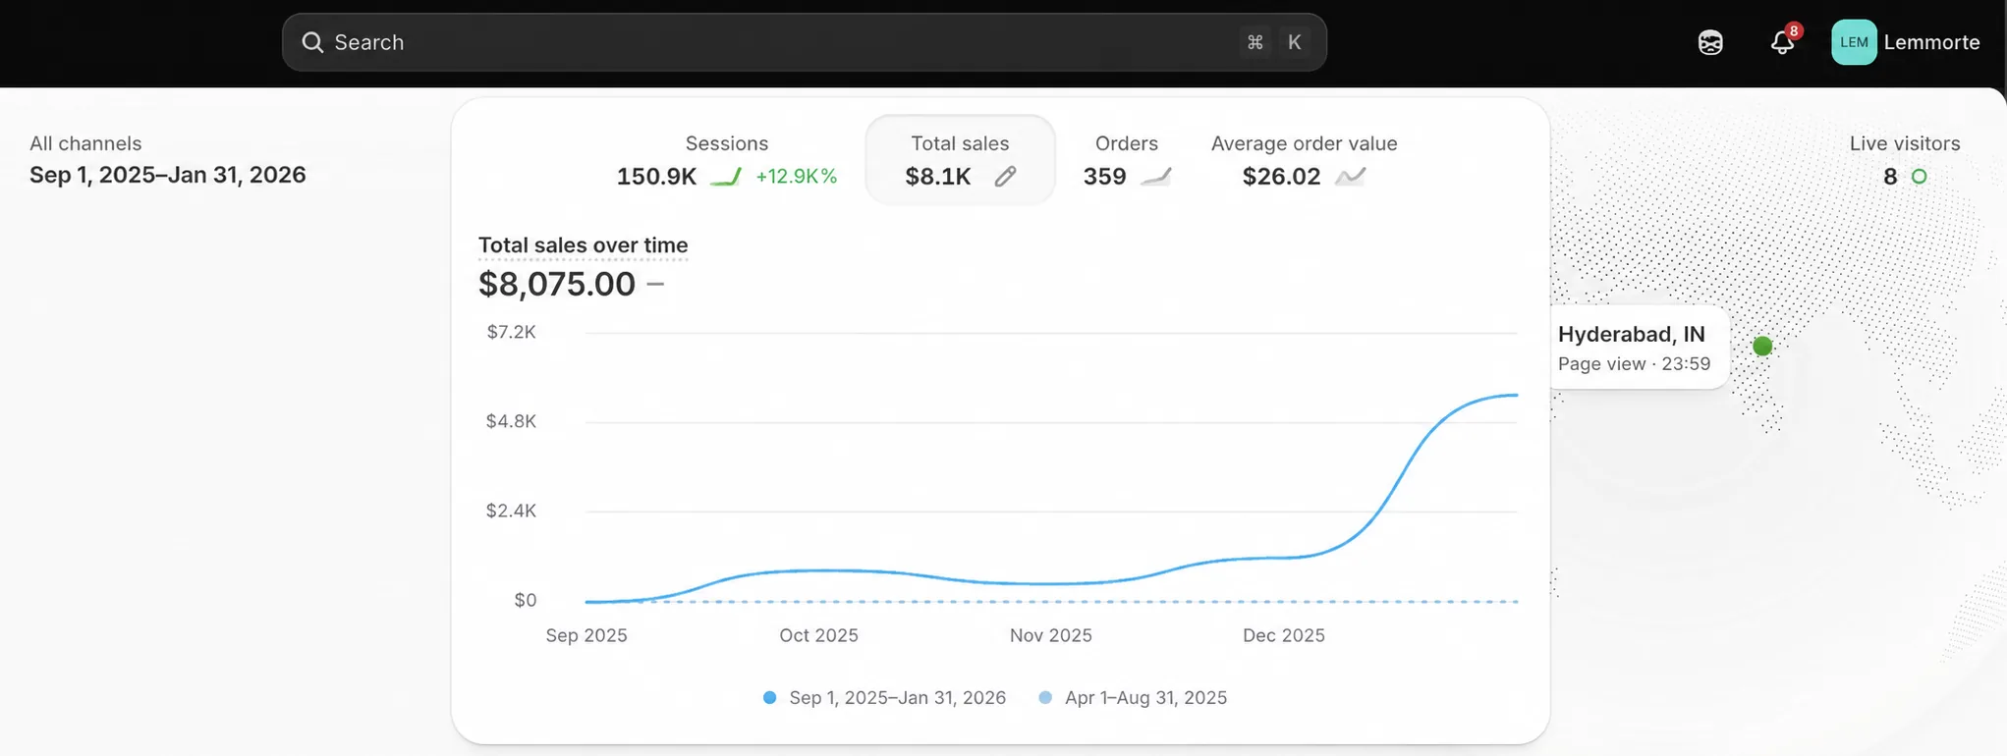
Task: Click the $7.2K y-axis label
Action: point(511,332)
